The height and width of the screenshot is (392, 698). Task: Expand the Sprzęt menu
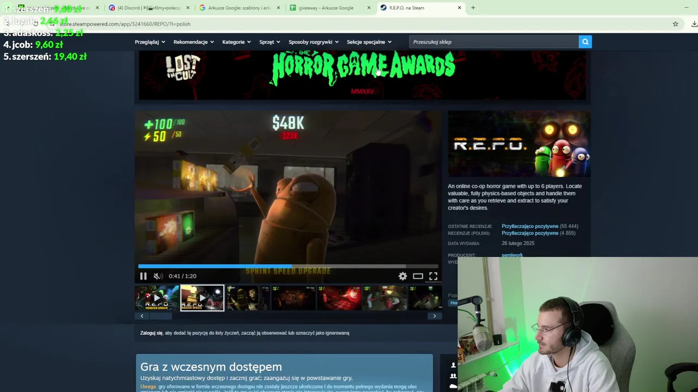269,42
